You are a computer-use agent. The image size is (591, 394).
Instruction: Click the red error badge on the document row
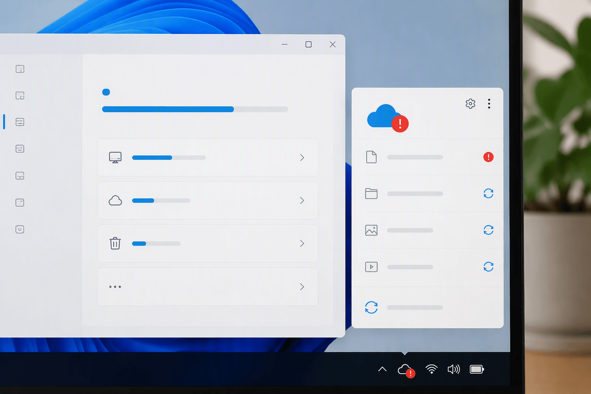point(488,157)
